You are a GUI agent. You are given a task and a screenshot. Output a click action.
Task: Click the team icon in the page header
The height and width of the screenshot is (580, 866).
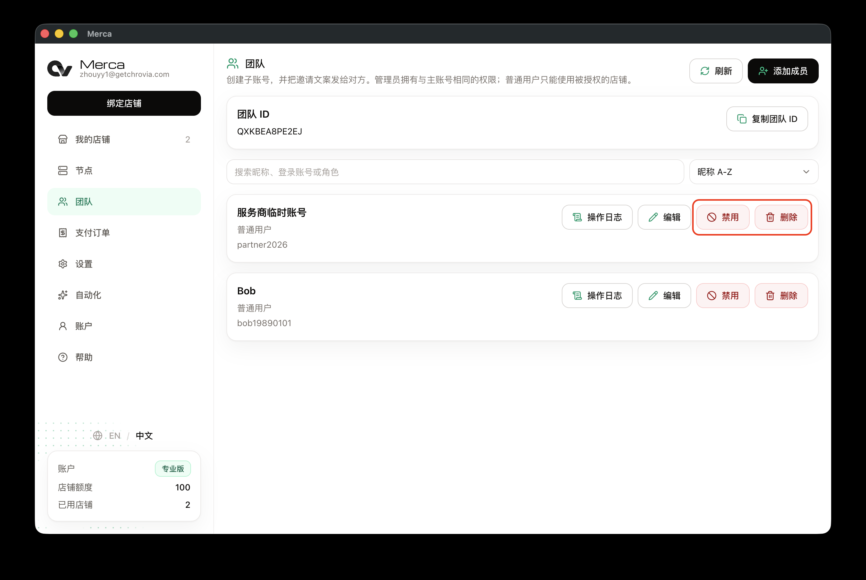(233, 63)
